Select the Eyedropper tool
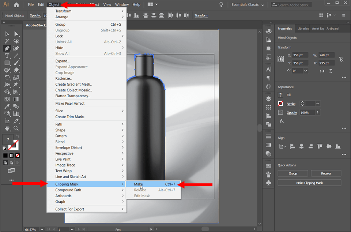This screenshot has height=232, width=351. (7, 106)
